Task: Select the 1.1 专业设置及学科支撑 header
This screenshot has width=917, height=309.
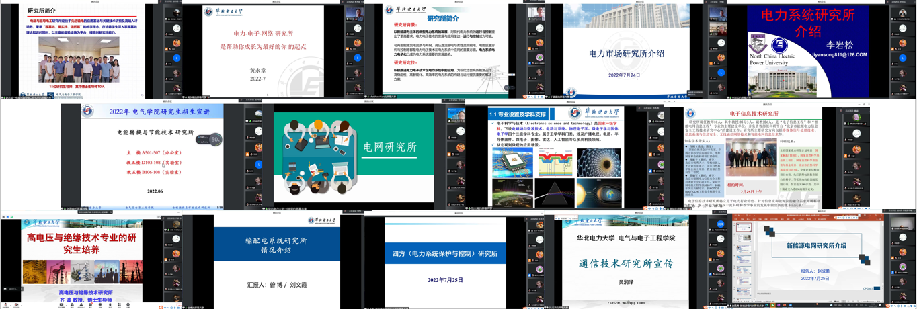Action: [518, 114]
